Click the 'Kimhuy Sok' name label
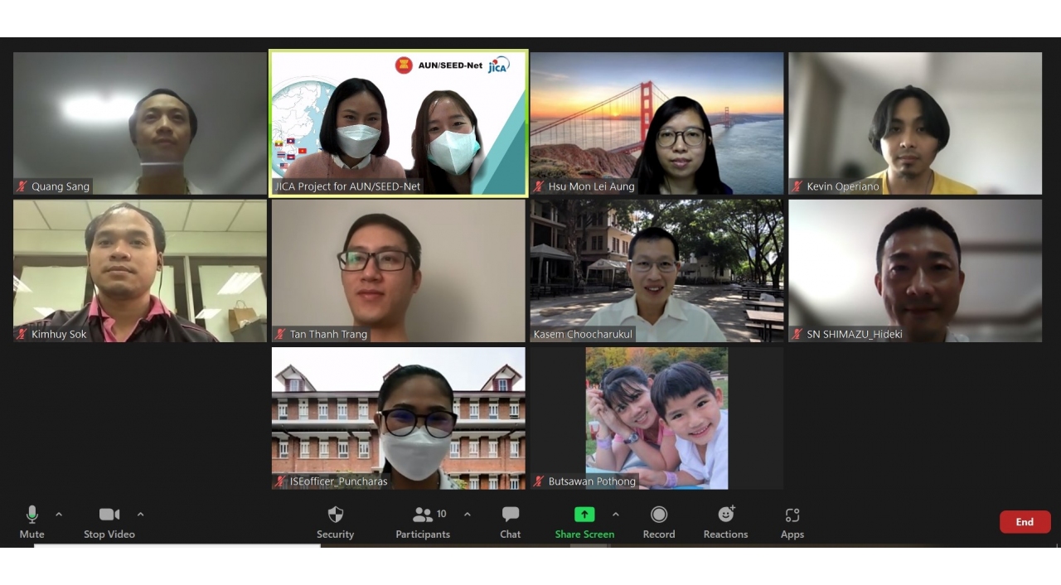This screenshot has width=1061, height=585. 59,334
